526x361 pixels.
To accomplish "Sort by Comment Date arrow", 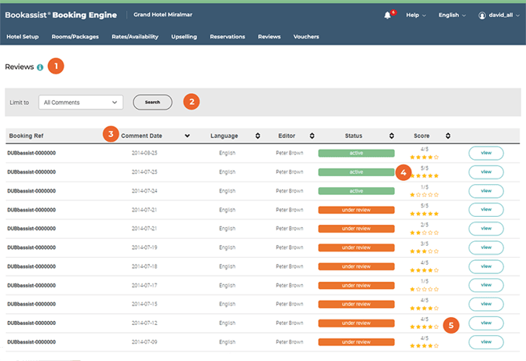I will click(x=187, y=135).
